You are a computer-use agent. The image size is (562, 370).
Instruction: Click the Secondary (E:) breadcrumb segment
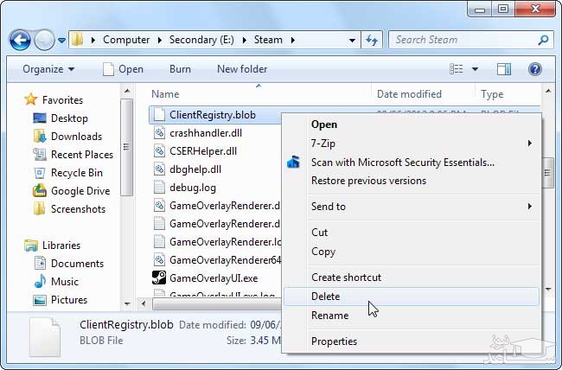click(201, 40)
